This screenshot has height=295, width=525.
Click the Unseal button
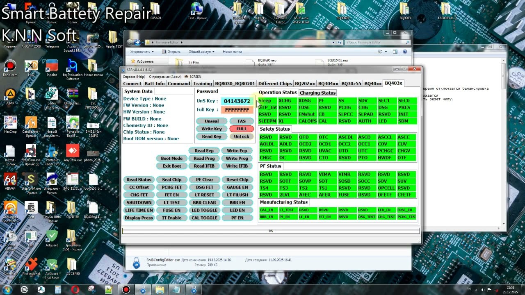pos(212,121)
